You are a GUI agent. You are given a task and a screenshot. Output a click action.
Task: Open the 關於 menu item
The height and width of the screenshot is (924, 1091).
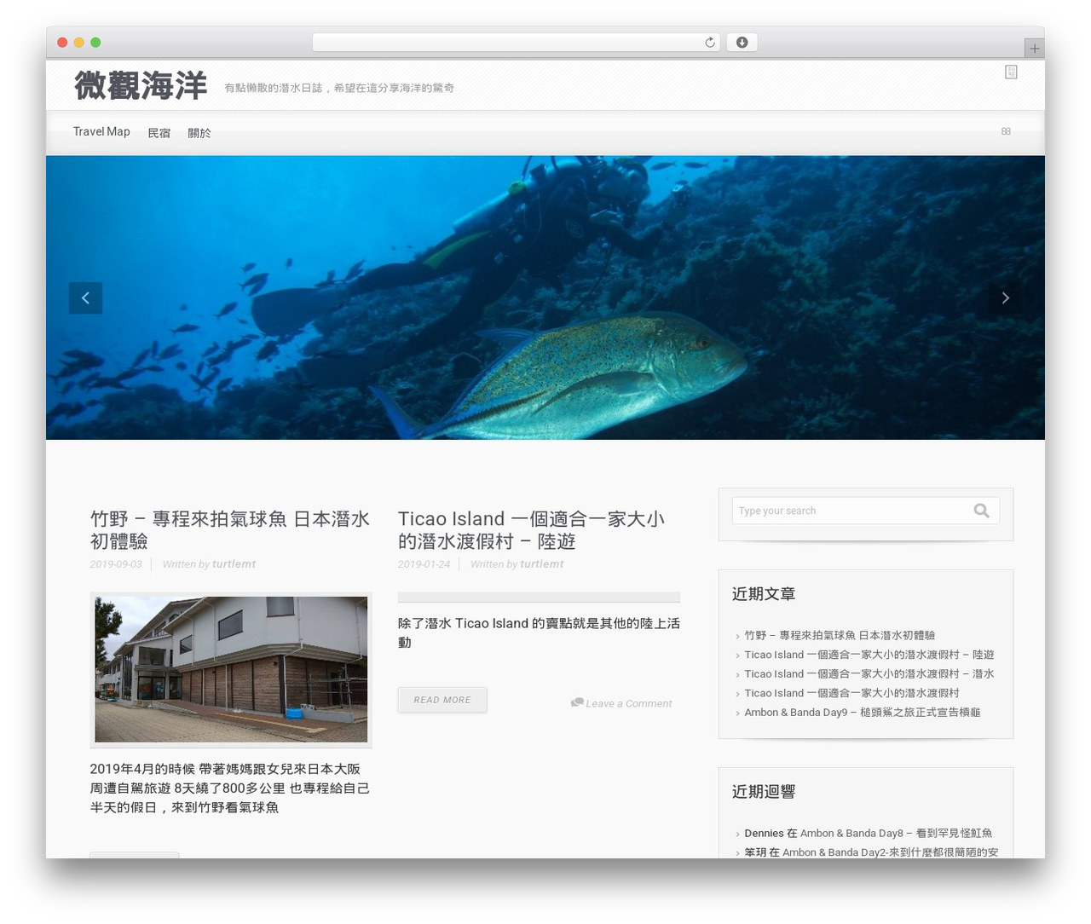[x=199, y=133]
